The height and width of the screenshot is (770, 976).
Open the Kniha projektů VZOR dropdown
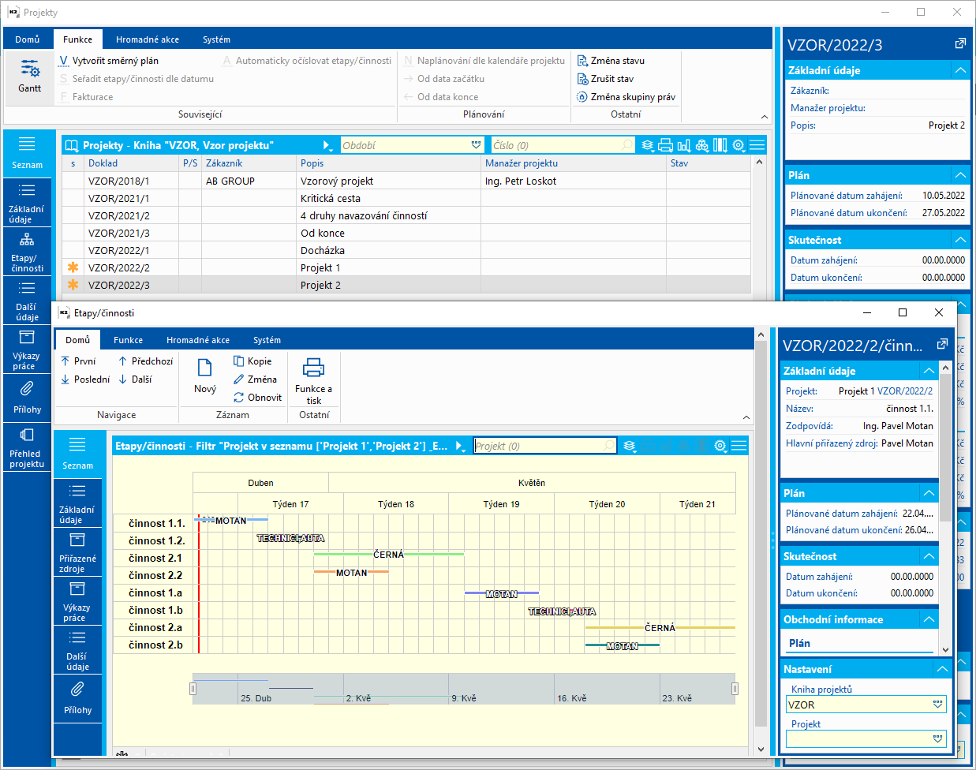937,705
